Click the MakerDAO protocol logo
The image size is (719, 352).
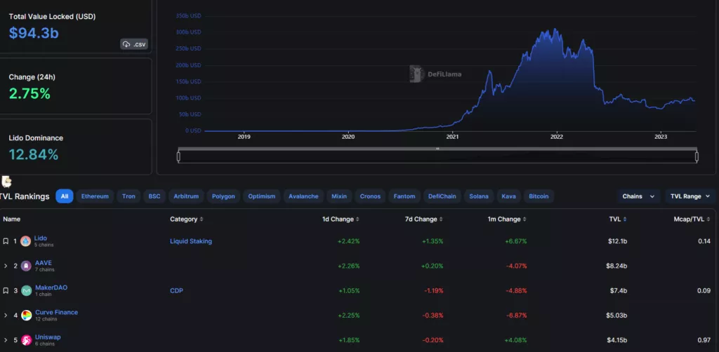[x=27, y=290]
